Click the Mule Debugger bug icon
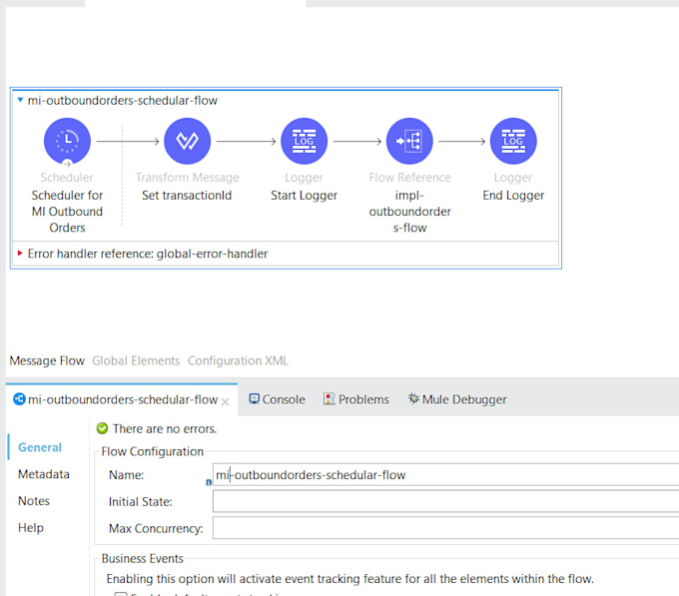Screen dimensions: 679x596 point(413,398)
